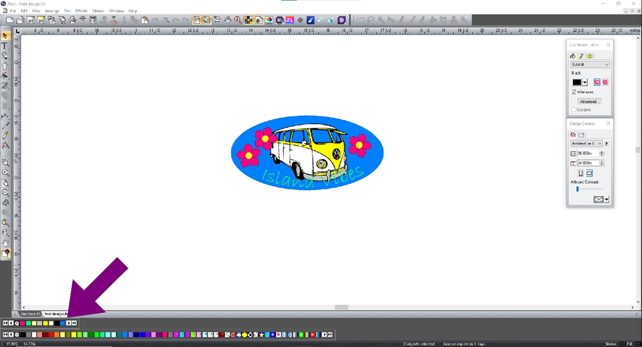Click the cloud upload arrow icon
Screen dimensions: 642x347
(x=332, y=20)
